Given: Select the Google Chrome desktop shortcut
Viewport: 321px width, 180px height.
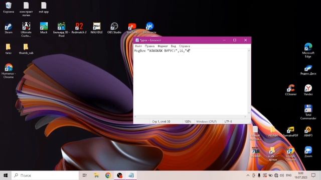Looking at the screenshot, I should click(291, 153).
